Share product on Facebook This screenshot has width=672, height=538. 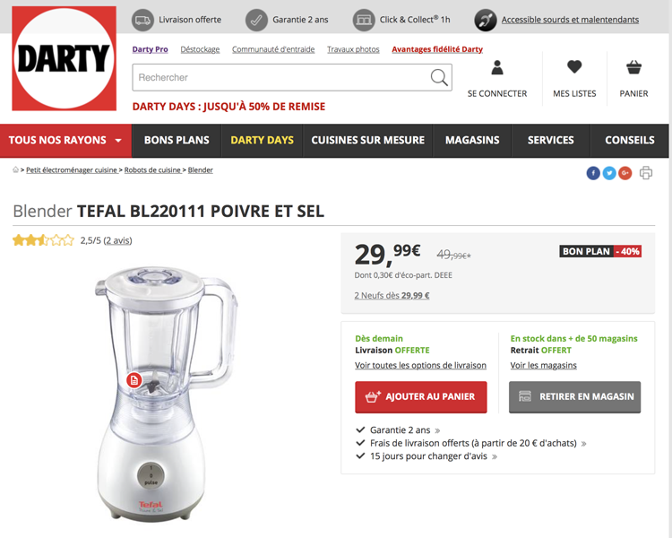(x=593, y=173)
